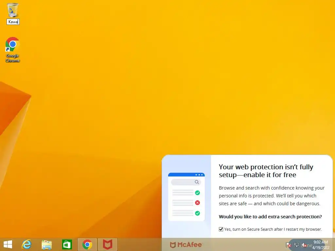Click the "Yes, turn on Secure Search" label text
The height and width of the screenshot is (251, 335).
pyautogui.click(x=273, y=229)
